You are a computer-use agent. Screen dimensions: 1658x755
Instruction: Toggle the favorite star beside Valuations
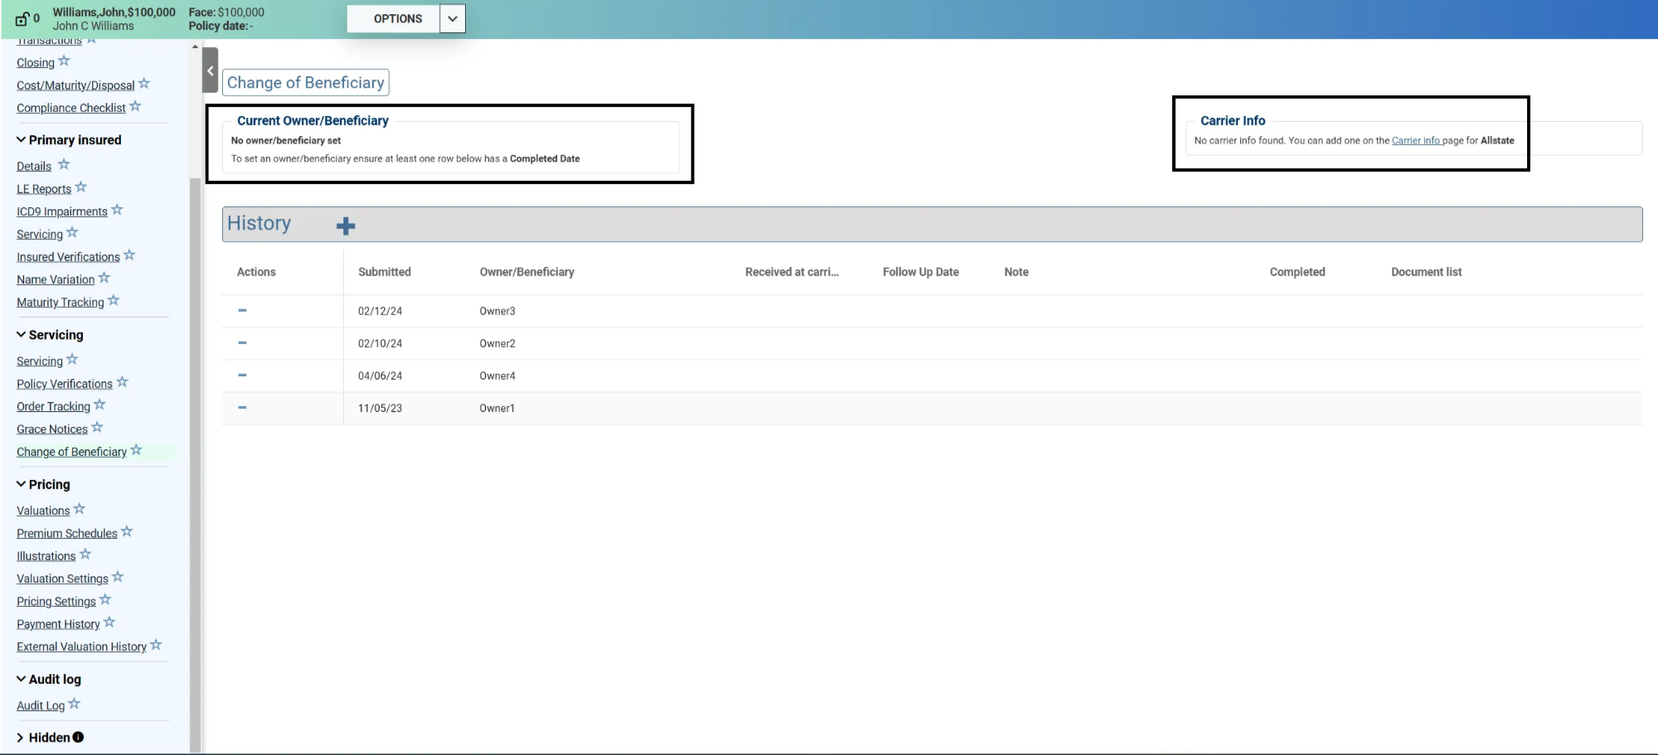click(x=80, y=510)
